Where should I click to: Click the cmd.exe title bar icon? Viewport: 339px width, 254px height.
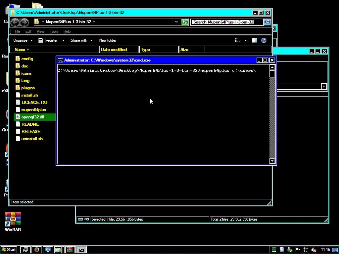coord(61,60)
